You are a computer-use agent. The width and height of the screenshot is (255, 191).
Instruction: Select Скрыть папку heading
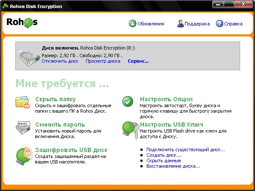coord(56,99)
